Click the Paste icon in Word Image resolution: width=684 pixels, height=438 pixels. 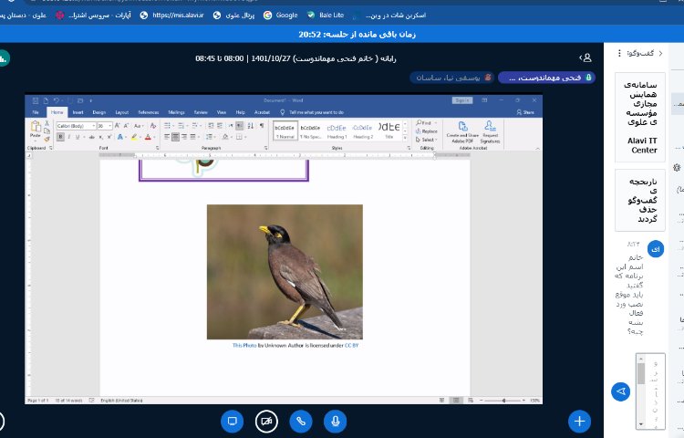(36, 130)
